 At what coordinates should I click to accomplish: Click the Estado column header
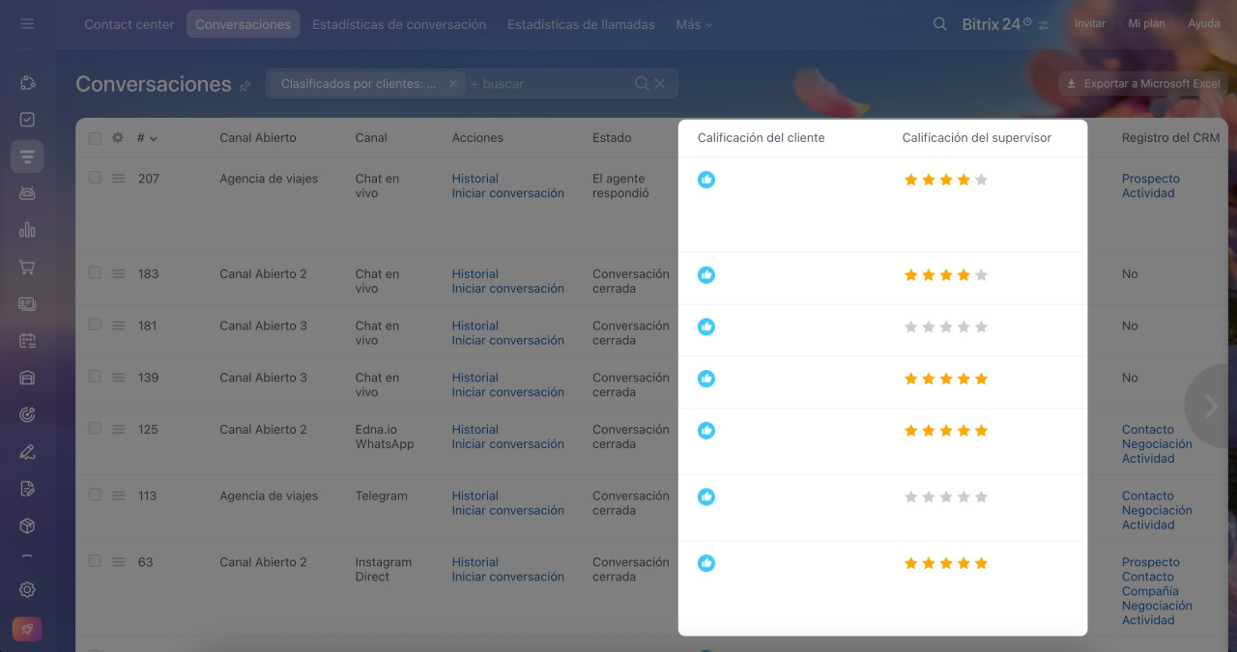(612, 138)
